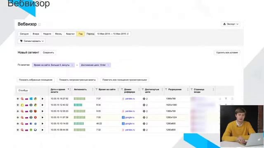Select the Сегодня period tab

tap(24, 34)
